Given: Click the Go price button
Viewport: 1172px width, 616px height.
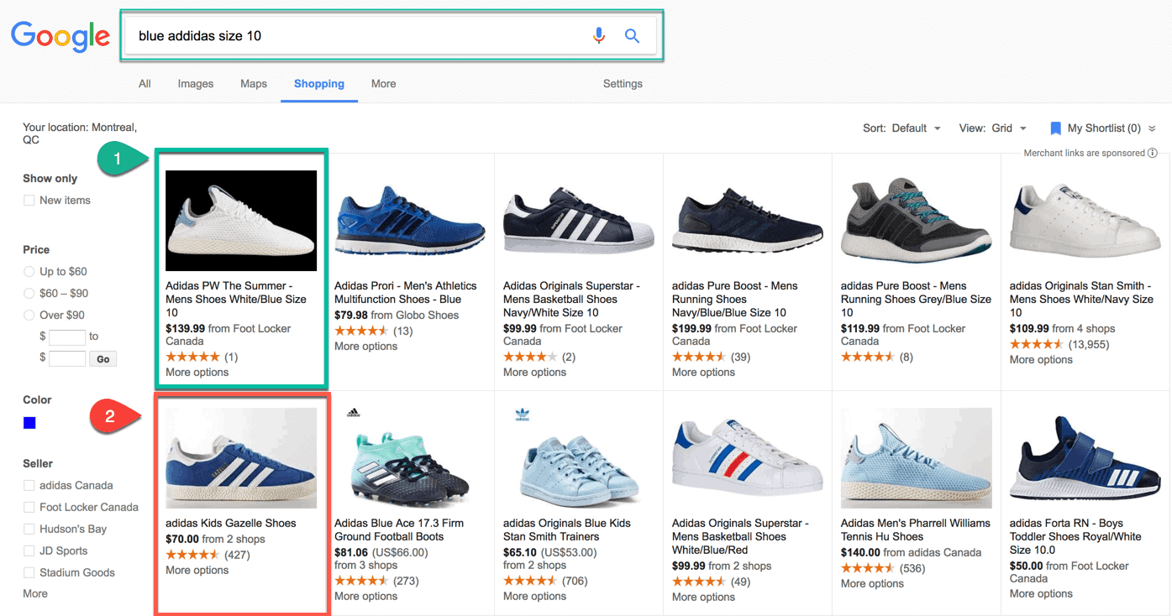Looking at the screenshot, I should coord(103,359).
